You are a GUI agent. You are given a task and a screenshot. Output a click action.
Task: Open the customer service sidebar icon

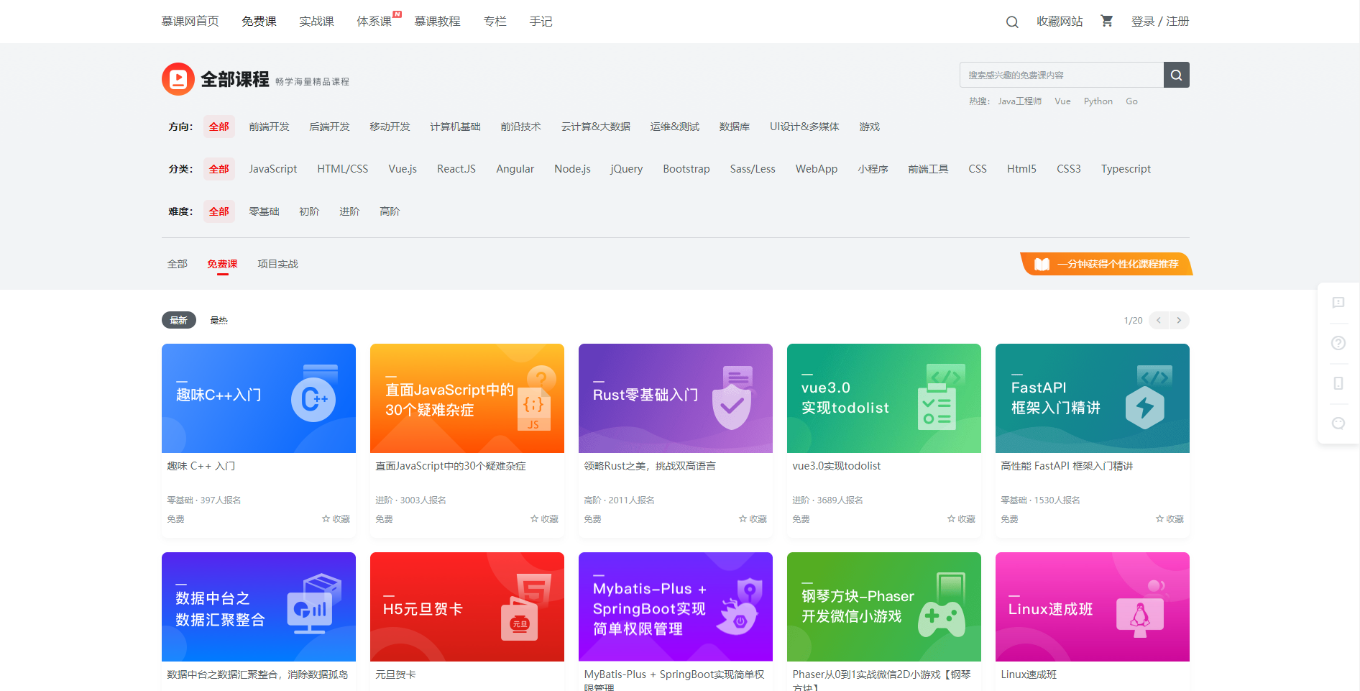1338,424
